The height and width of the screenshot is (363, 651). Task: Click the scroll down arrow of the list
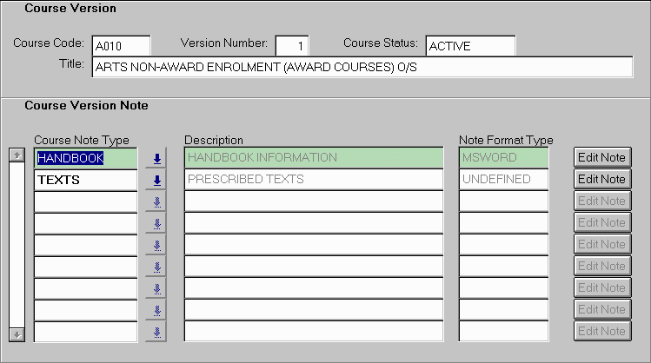point(16,333)
